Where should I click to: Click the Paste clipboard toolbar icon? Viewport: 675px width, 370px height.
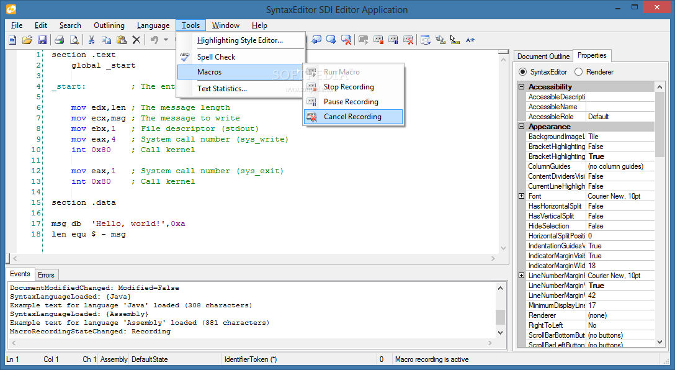coord(122,40)
